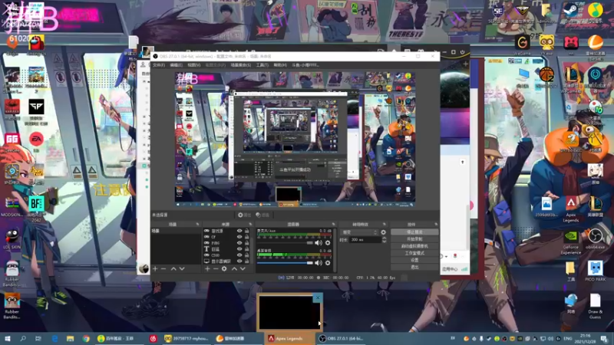Screen dimensions: 614x345
Task: Open Apex Legends desktop shortcut
Action: click(571, 209)
